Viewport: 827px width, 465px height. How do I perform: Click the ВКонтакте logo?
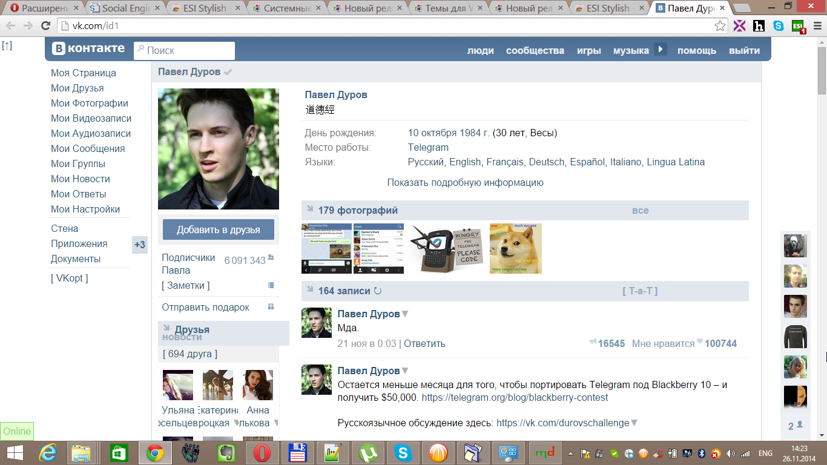88,49
